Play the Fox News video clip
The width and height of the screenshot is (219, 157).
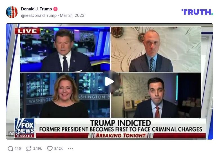coord(109,81)
